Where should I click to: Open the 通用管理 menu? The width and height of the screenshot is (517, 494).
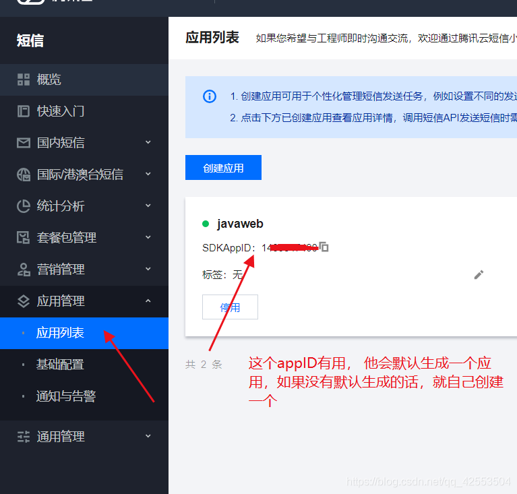[61, 437]
